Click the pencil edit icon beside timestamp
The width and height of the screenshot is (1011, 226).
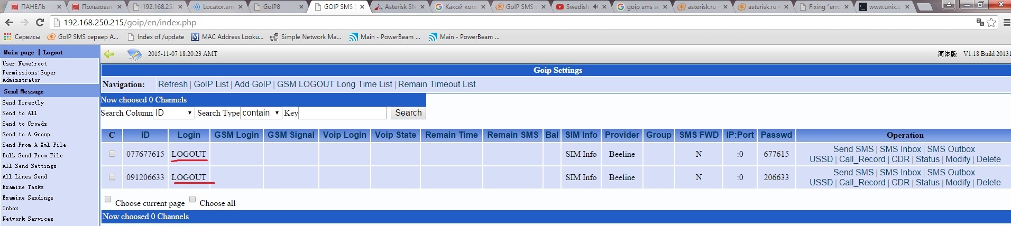click(x=134, y=54)
